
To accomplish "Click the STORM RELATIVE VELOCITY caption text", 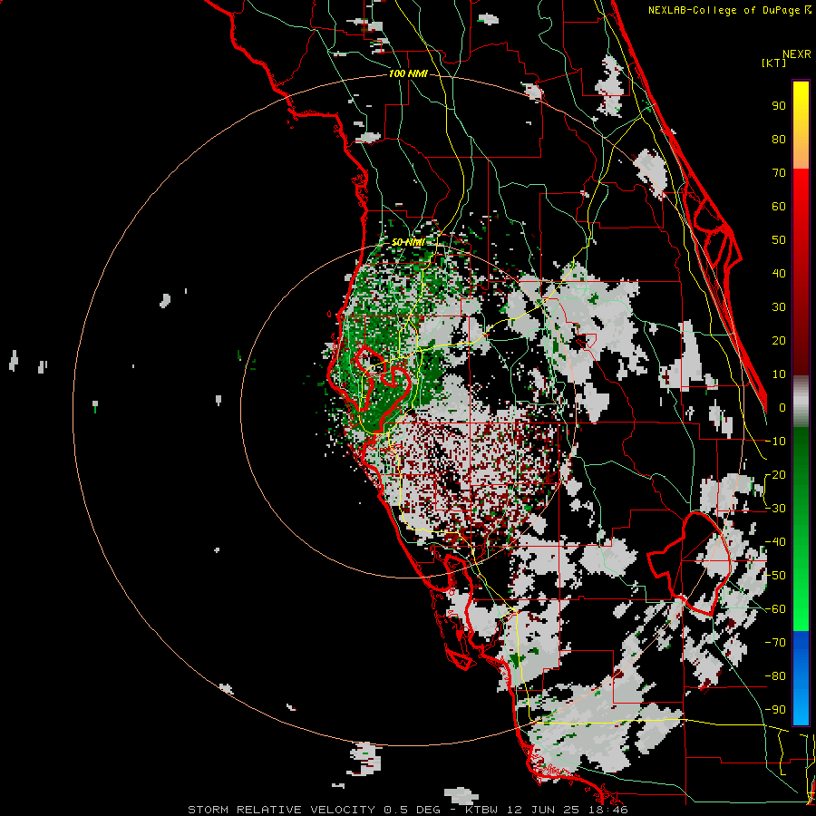I will (281, 810).
